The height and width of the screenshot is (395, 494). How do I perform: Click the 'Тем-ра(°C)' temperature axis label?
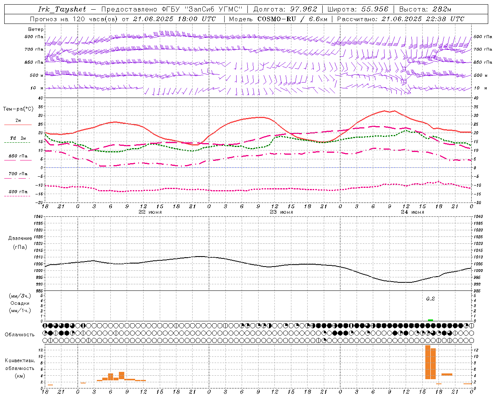(18, 109)
